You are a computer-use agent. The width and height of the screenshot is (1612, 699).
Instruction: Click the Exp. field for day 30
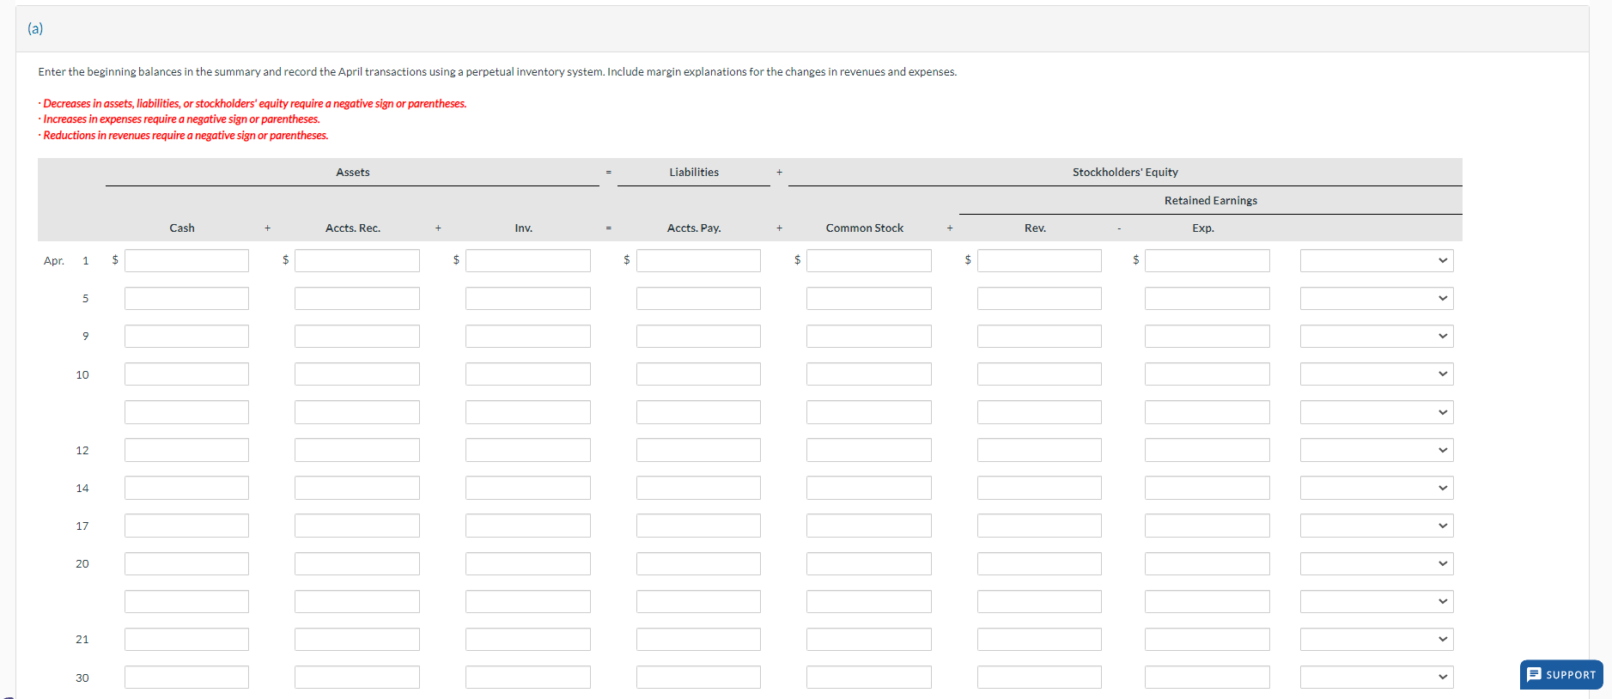pyautogui.click(x=1207, y=677)
